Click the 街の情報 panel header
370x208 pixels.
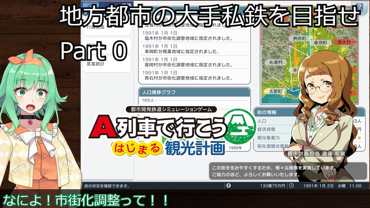(x=309, y=112)
